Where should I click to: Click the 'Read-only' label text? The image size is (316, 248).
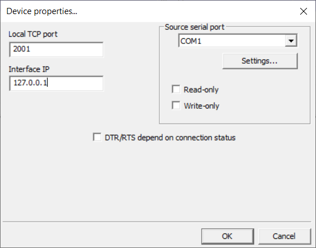coord(201,90)
